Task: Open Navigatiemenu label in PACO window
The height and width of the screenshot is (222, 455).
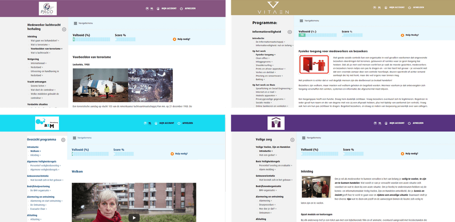Action: pyautogui.click(x=86, y=23)
